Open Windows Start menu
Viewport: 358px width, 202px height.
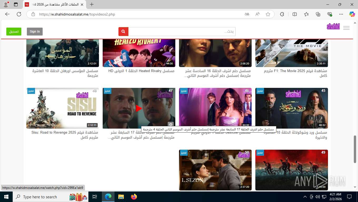coord(6,197)
